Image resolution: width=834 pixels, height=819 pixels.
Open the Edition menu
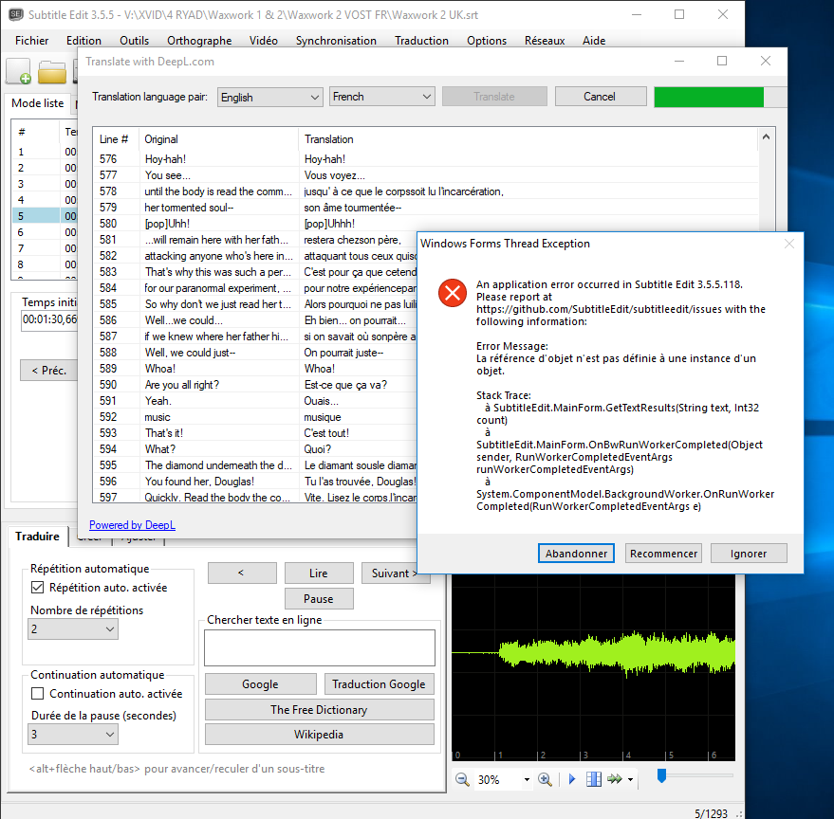coord(83,41)
